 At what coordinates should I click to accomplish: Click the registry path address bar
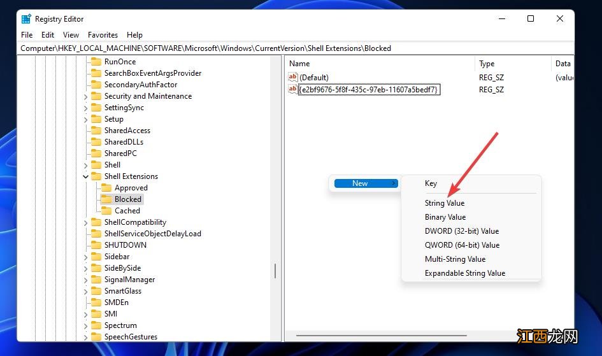(296, 48)
